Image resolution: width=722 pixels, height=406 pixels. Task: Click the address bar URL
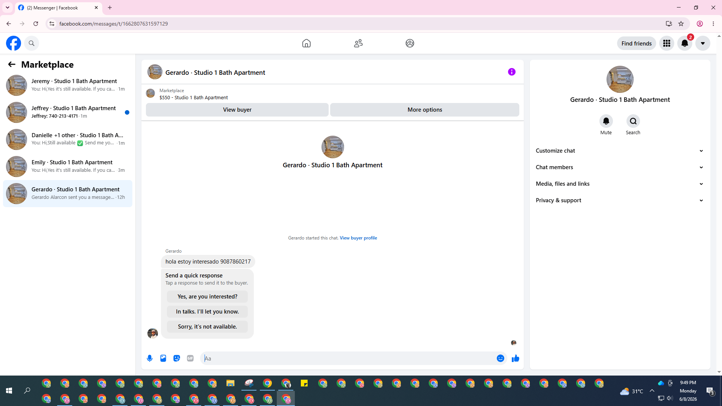tap(114, 24)
